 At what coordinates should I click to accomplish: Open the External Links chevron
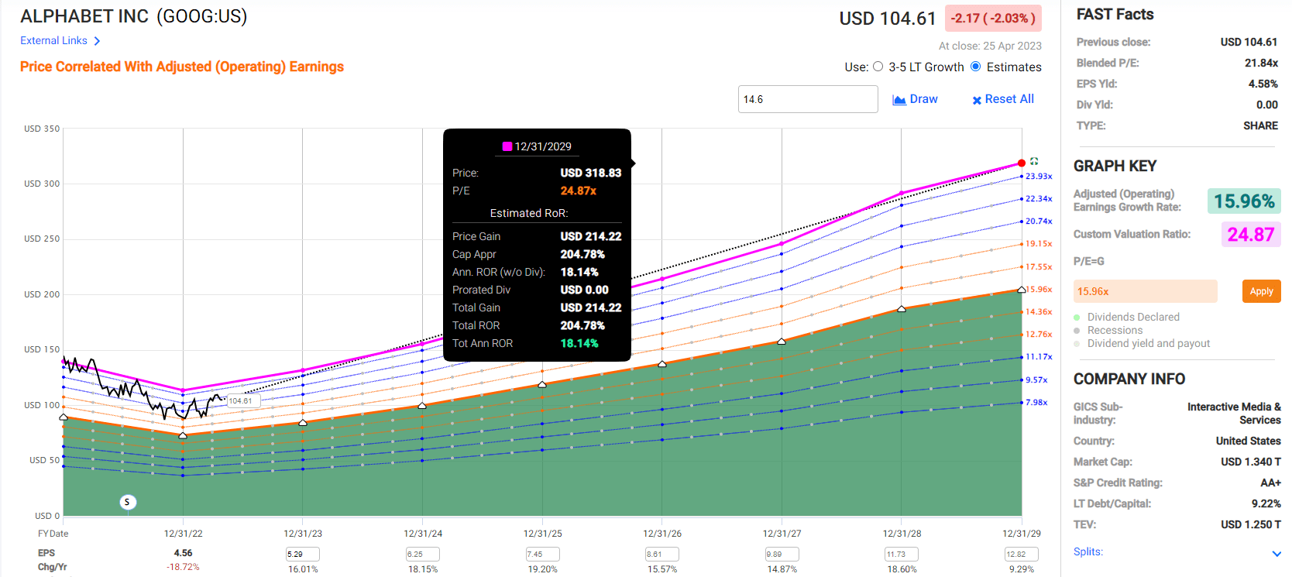click(x=97, y=41)
